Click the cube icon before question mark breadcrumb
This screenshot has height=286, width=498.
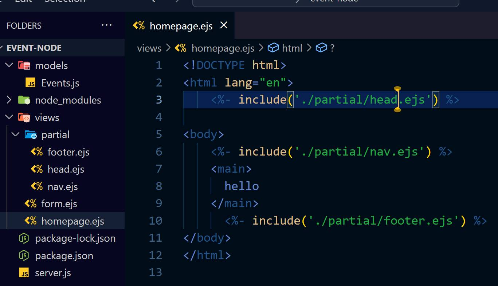click(321, 48)
